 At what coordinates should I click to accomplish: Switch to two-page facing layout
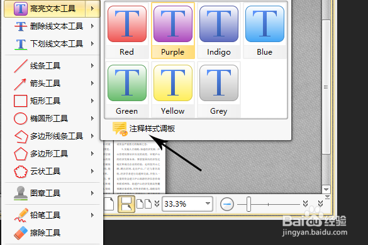144,204
